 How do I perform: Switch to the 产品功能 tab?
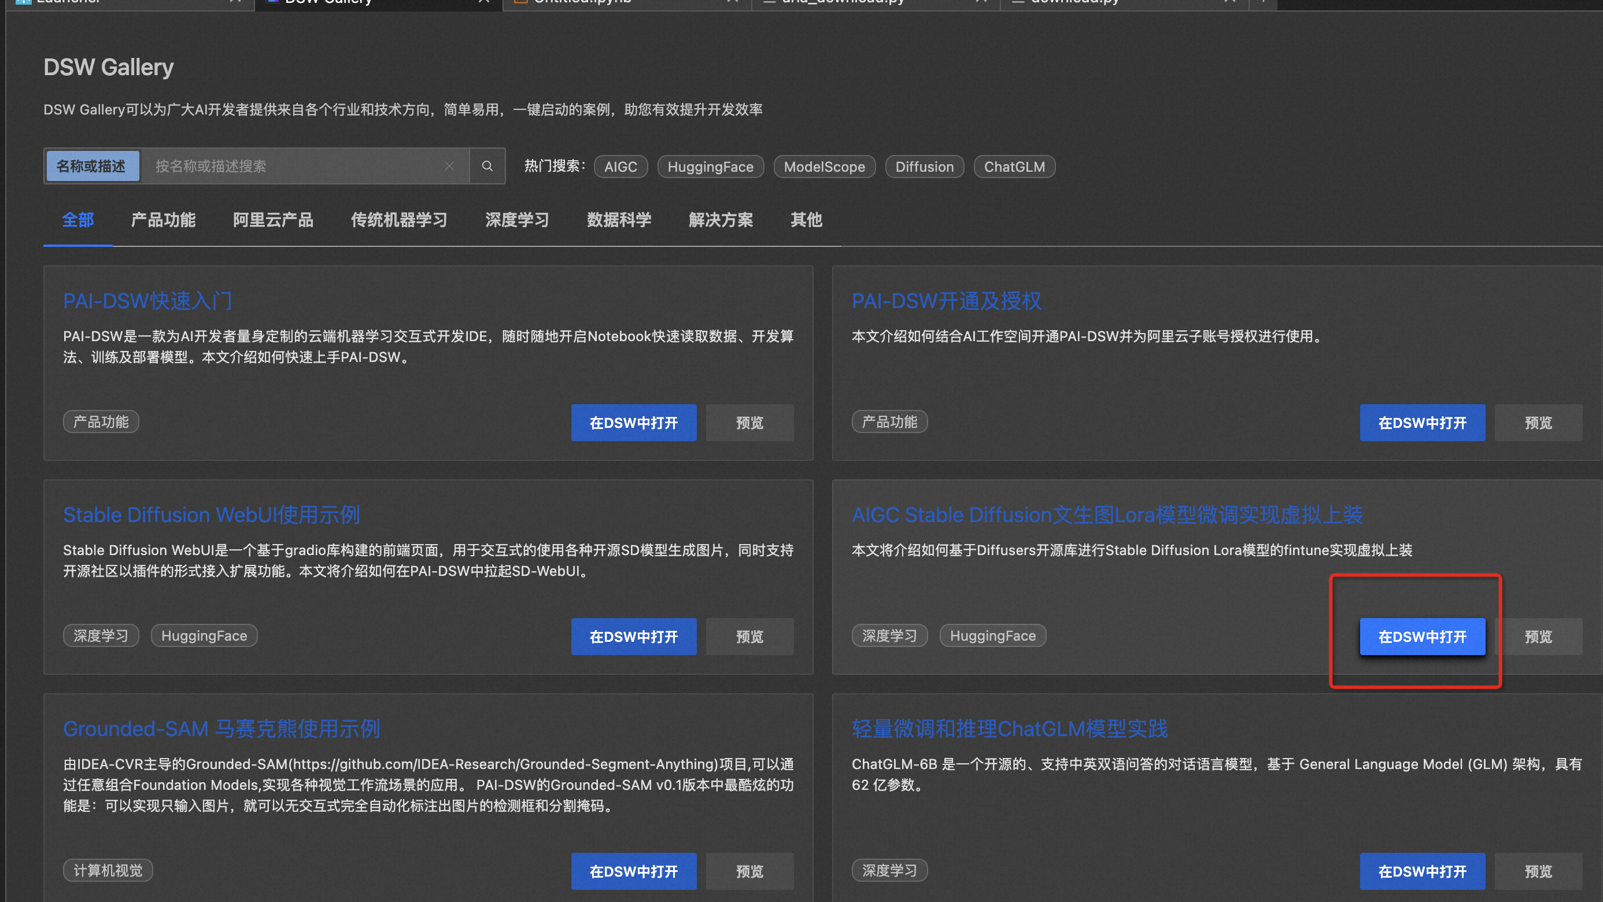coord(163,220)
